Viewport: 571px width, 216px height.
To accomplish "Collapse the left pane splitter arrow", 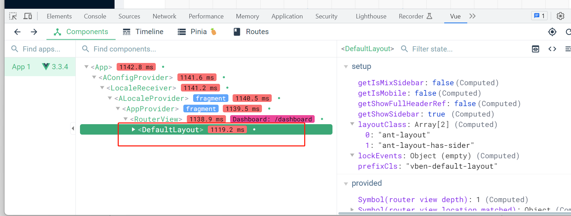I will pyautogui.click(x=73, y=128).
